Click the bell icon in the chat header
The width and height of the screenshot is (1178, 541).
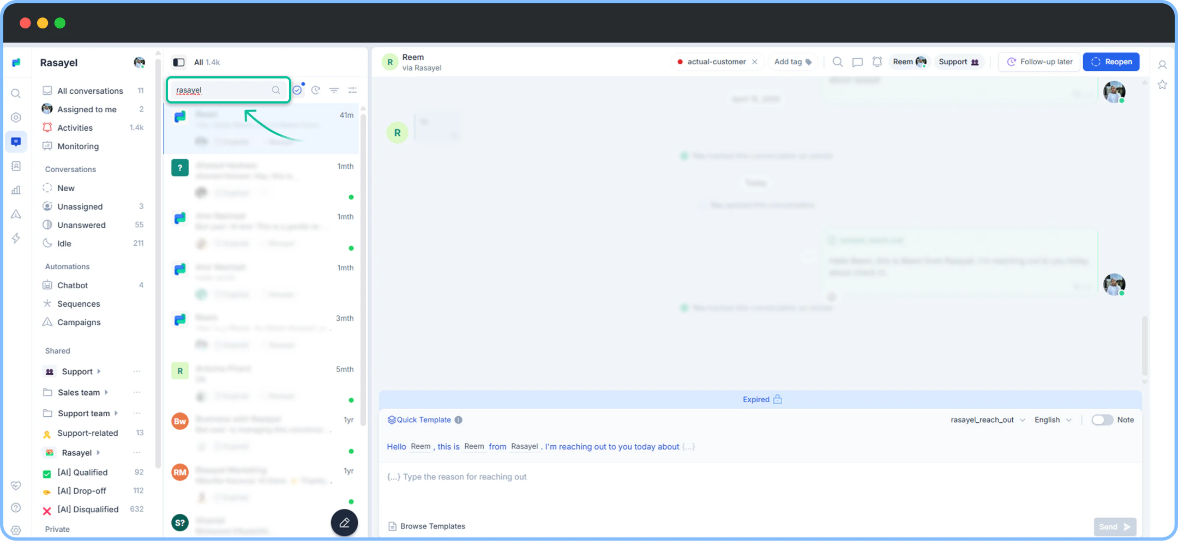click(877, 62)
